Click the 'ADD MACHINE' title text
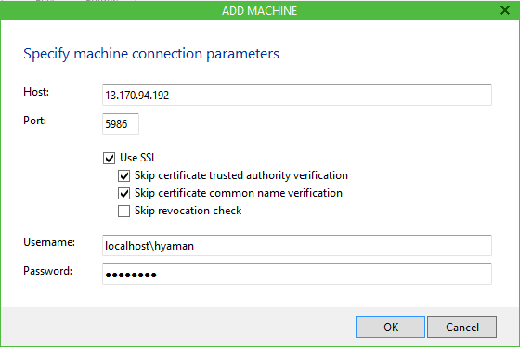 (260, 11)
